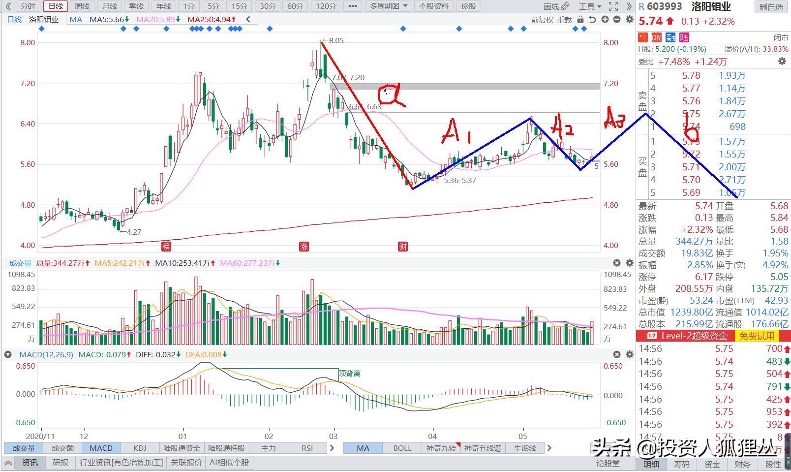The width and height of the screenshot is (791, 472).
Task: Click the 删自选 button
Action: [x=771, y=7]
